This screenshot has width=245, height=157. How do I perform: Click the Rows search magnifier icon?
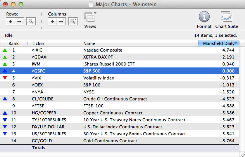tap(31, 21)
